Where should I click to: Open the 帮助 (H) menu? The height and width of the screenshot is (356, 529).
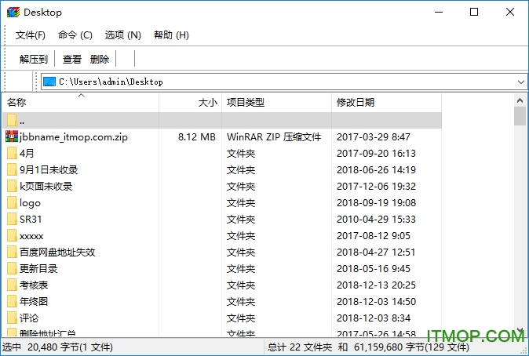click(171, 35)
